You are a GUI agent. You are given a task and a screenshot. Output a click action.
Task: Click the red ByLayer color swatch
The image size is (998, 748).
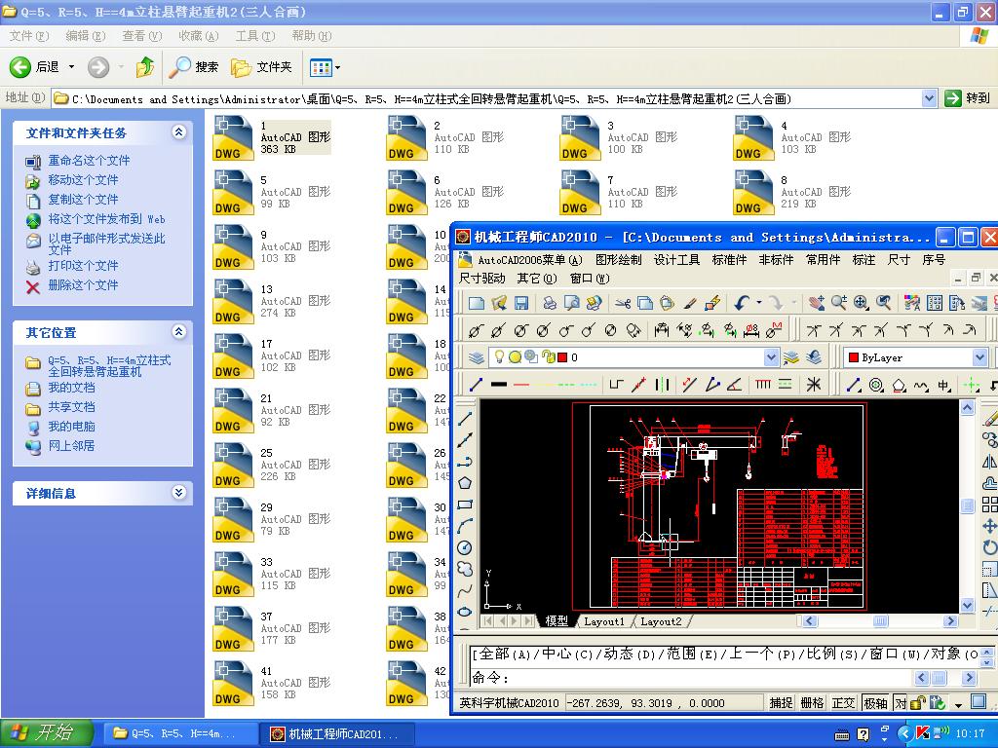pyautogui.click(x=854, y=358)
